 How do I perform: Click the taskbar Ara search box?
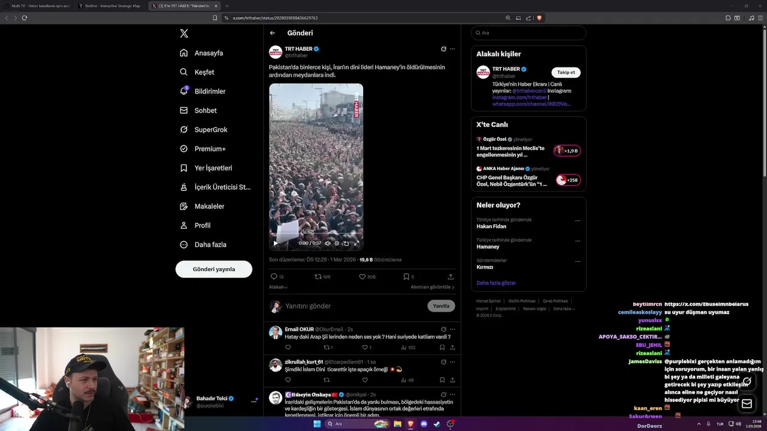tap(357, 424)
